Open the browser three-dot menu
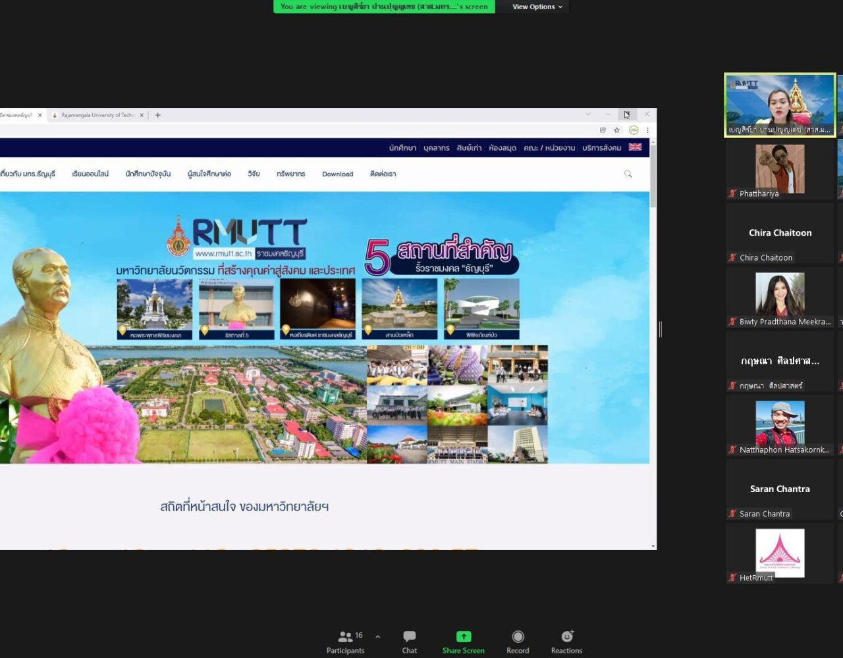The image size is (843, 658). 647,130
